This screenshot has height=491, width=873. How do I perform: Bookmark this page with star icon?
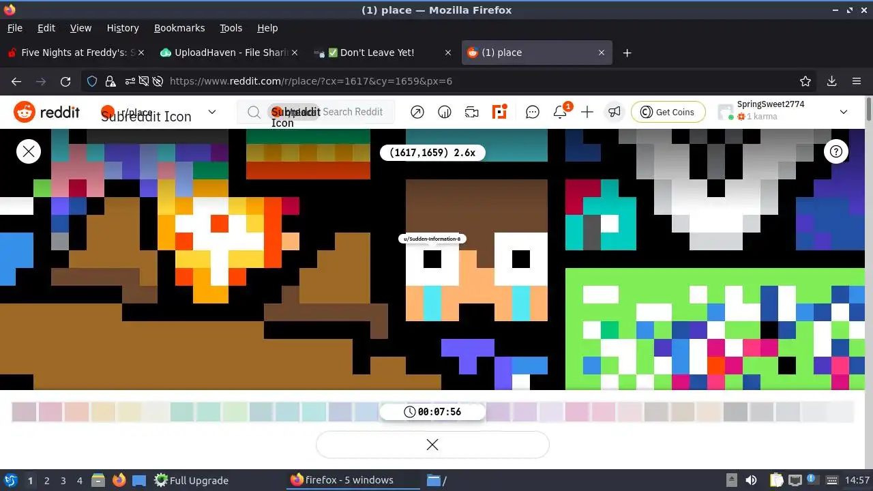pos(805,81)
